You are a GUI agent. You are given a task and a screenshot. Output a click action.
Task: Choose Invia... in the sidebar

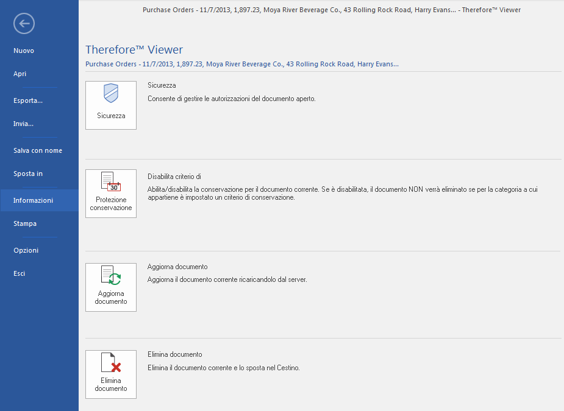click(x=24, y=124)
